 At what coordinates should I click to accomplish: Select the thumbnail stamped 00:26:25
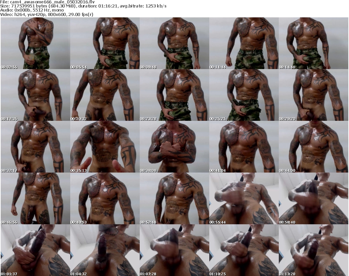point(244,95)
